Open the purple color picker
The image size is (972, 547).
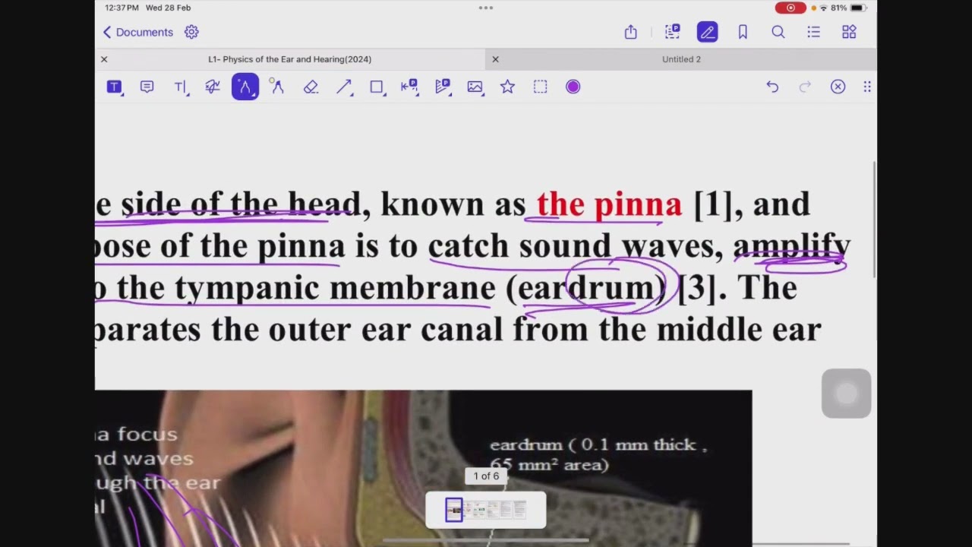coord(573,87)
